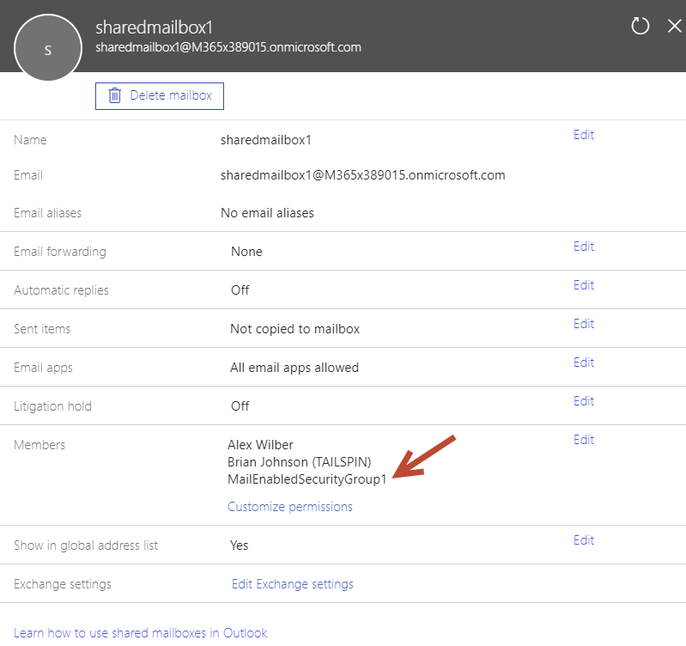Change the Sent items setting via Edit

[584, 324]
